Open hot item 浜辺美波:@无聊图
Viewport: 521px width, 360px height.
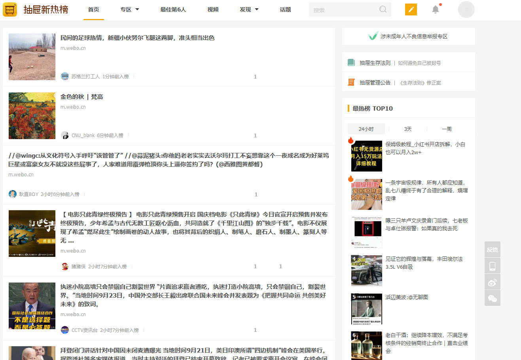407,297
